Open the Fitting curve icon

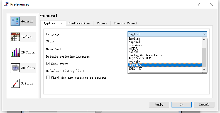(x=15, y=83)
